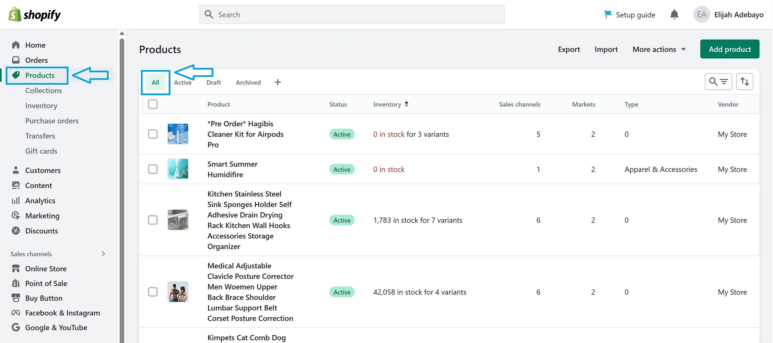Toggle the select all products checkbox
This screenshot has width=773, height=343.
(x=153, y=104)
